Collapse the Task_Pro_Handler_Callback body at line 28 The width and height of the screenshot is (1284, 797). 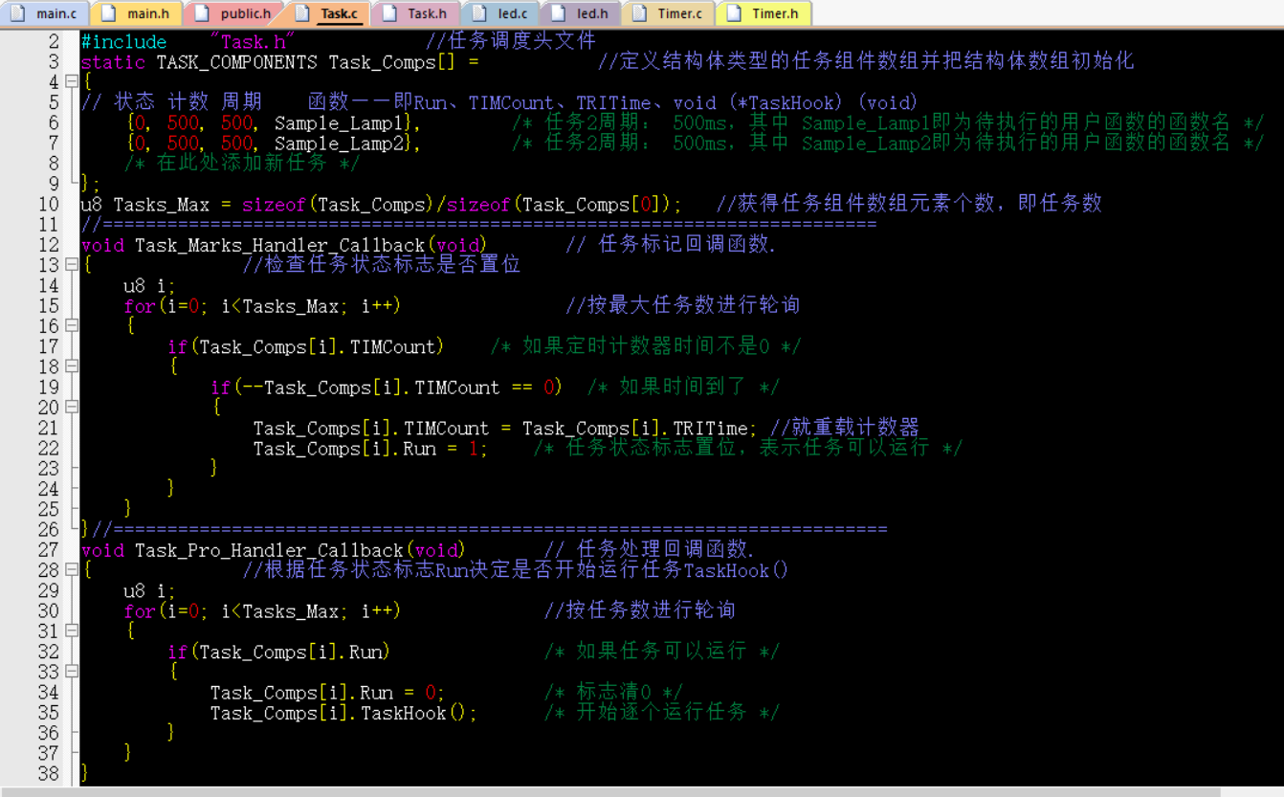click(x=72, y=570)
